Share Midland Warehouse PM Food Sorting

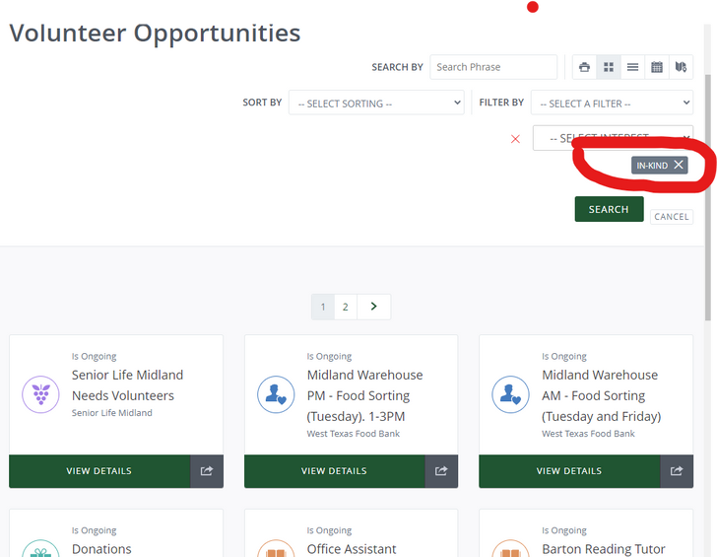click(441, 471)
